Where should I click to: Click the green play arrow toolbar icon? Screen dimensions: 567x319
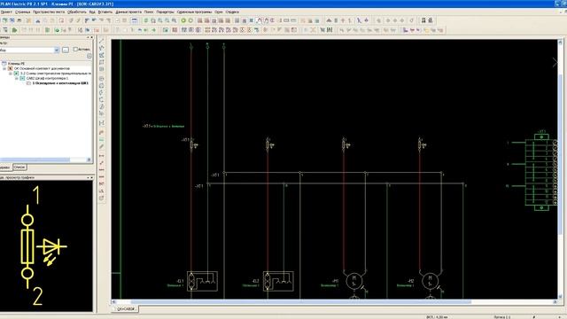pos(14,30)
